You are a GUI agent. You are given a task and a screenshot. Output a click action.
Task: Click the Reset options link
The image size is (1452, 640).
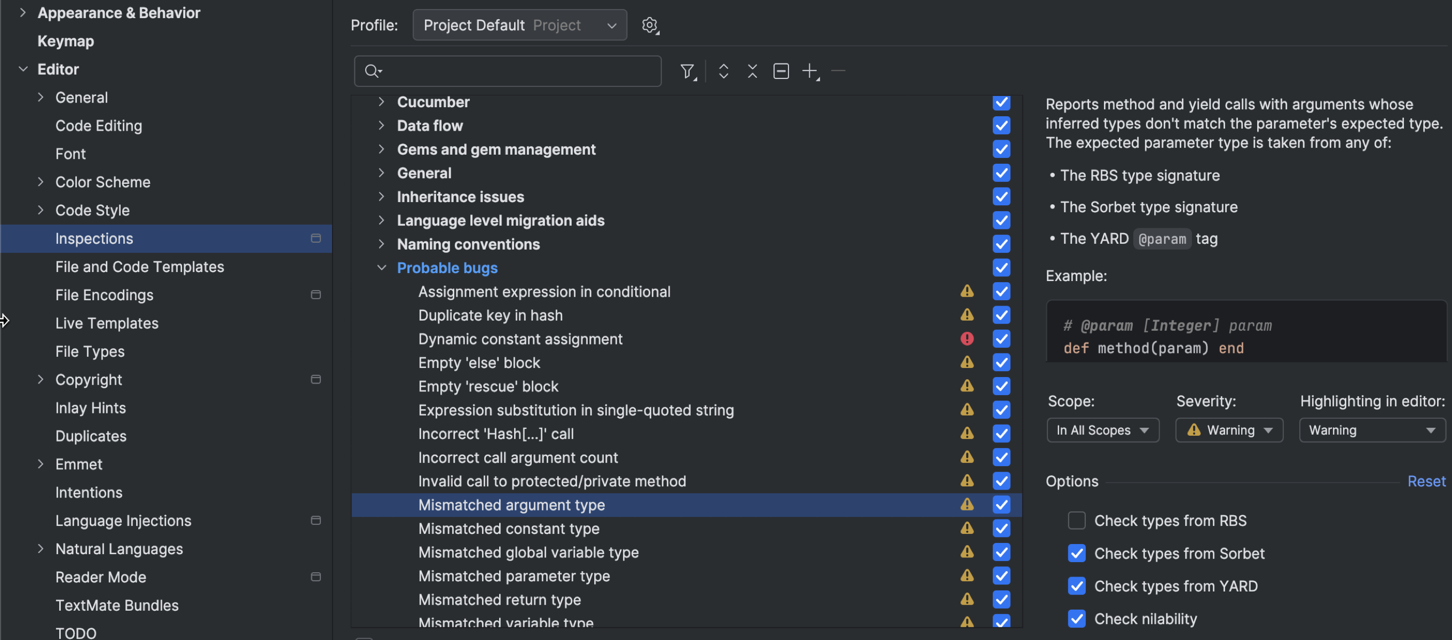tap(1425, 481)
